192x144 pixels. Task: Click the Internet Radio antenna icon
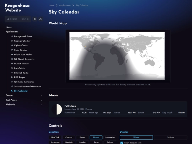[x=12, y=73]
